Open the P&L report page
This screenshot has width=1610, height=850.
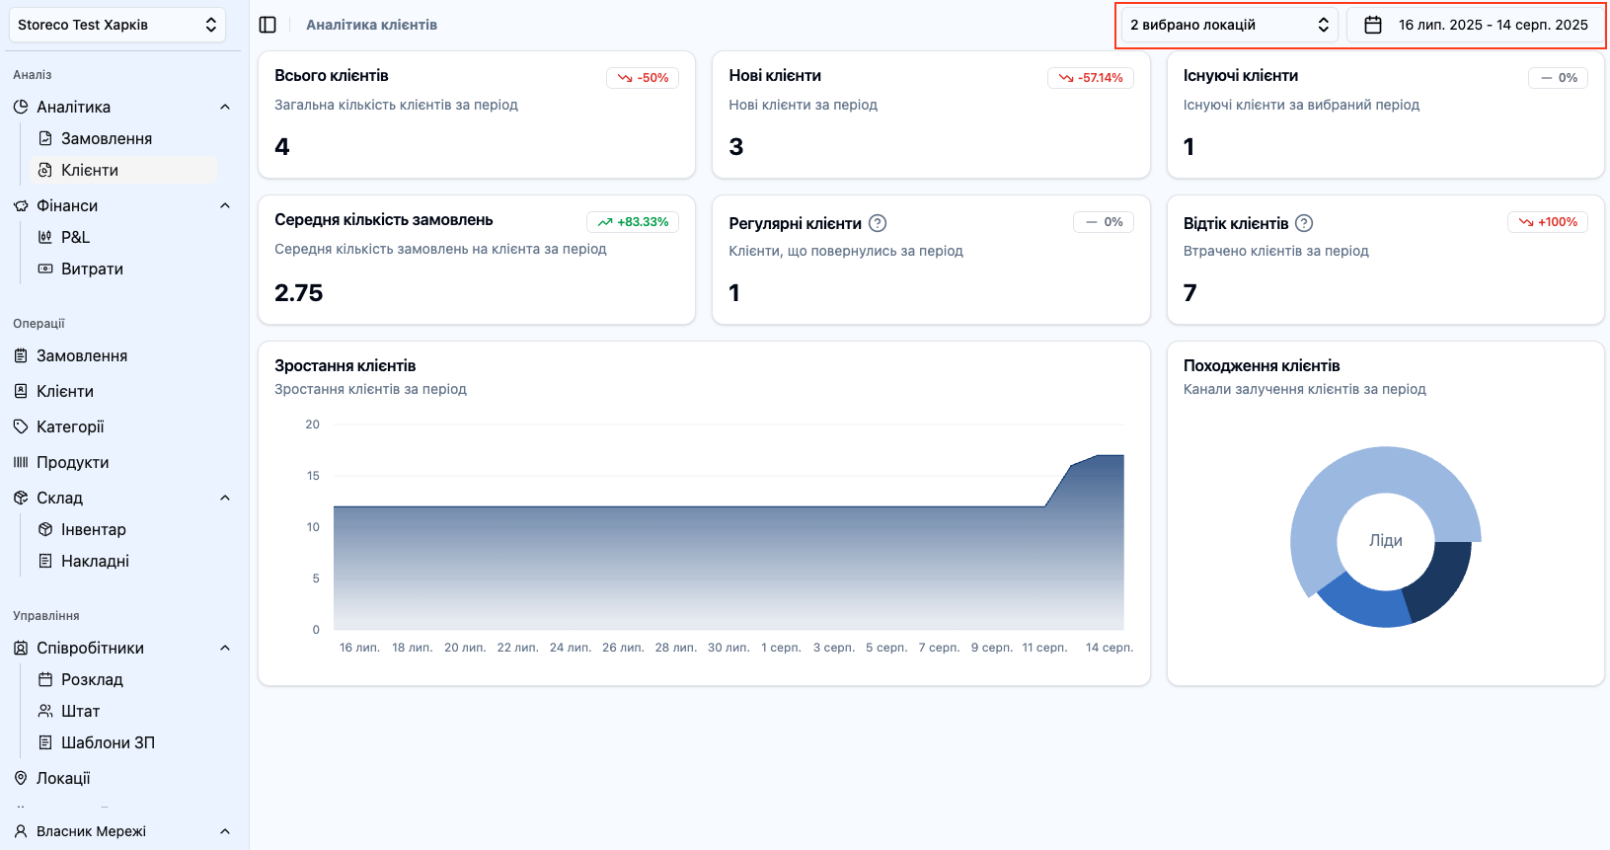coord(75,237)
